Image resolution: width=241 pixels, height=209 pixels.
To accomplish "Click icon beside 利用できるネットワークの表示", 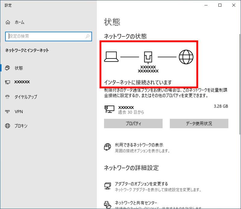I will coord(108,147).
